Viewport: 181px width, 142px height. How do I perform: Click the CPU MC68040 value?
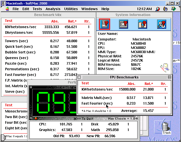pos(138,44)
